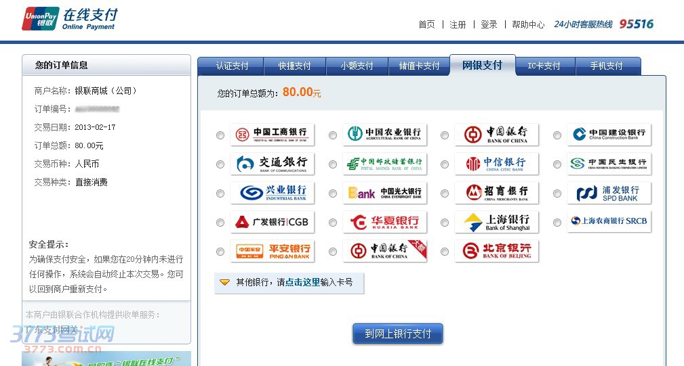Click the Agricultural Bank of China logo
The width and height of the screenshot is (684, 366).
coord(384,135)
